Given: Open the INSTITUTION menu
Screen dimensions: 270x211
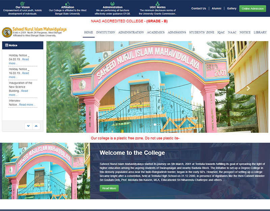Looking at the screenshot, I should 106,32.
